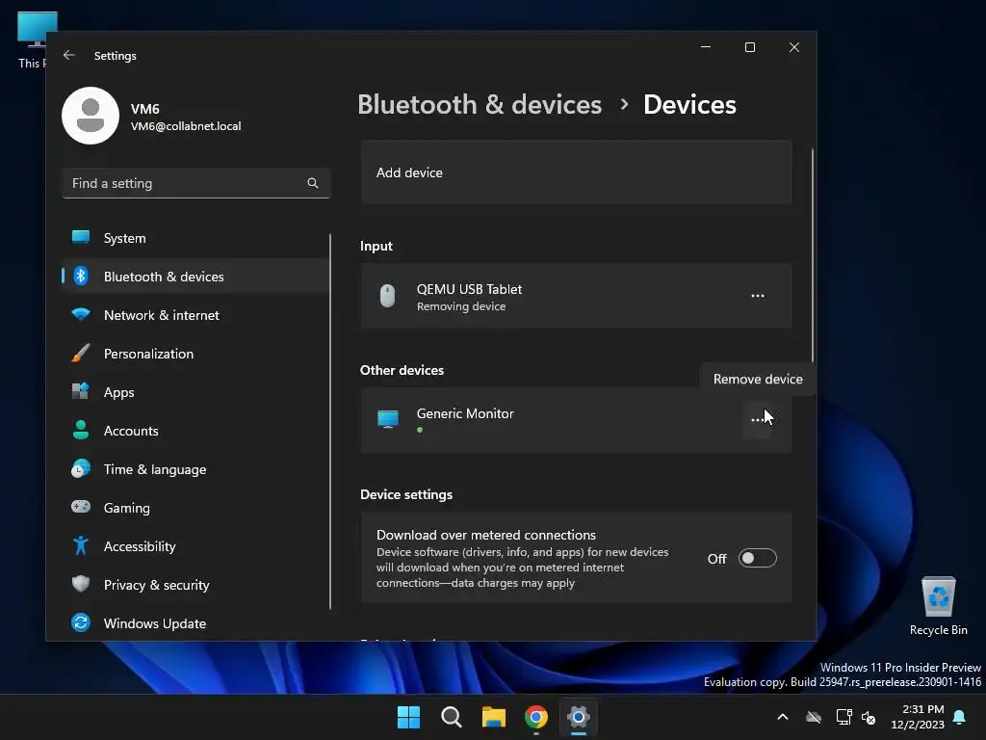This screenshot has height=740, width=986.
Task: Launch Google Chrome from the taskbar
Action: coord(536,717)
